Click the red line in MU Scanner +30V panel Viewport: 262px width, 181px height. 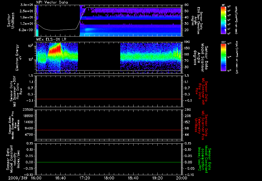pyautogui.click(x=109, y=99)
